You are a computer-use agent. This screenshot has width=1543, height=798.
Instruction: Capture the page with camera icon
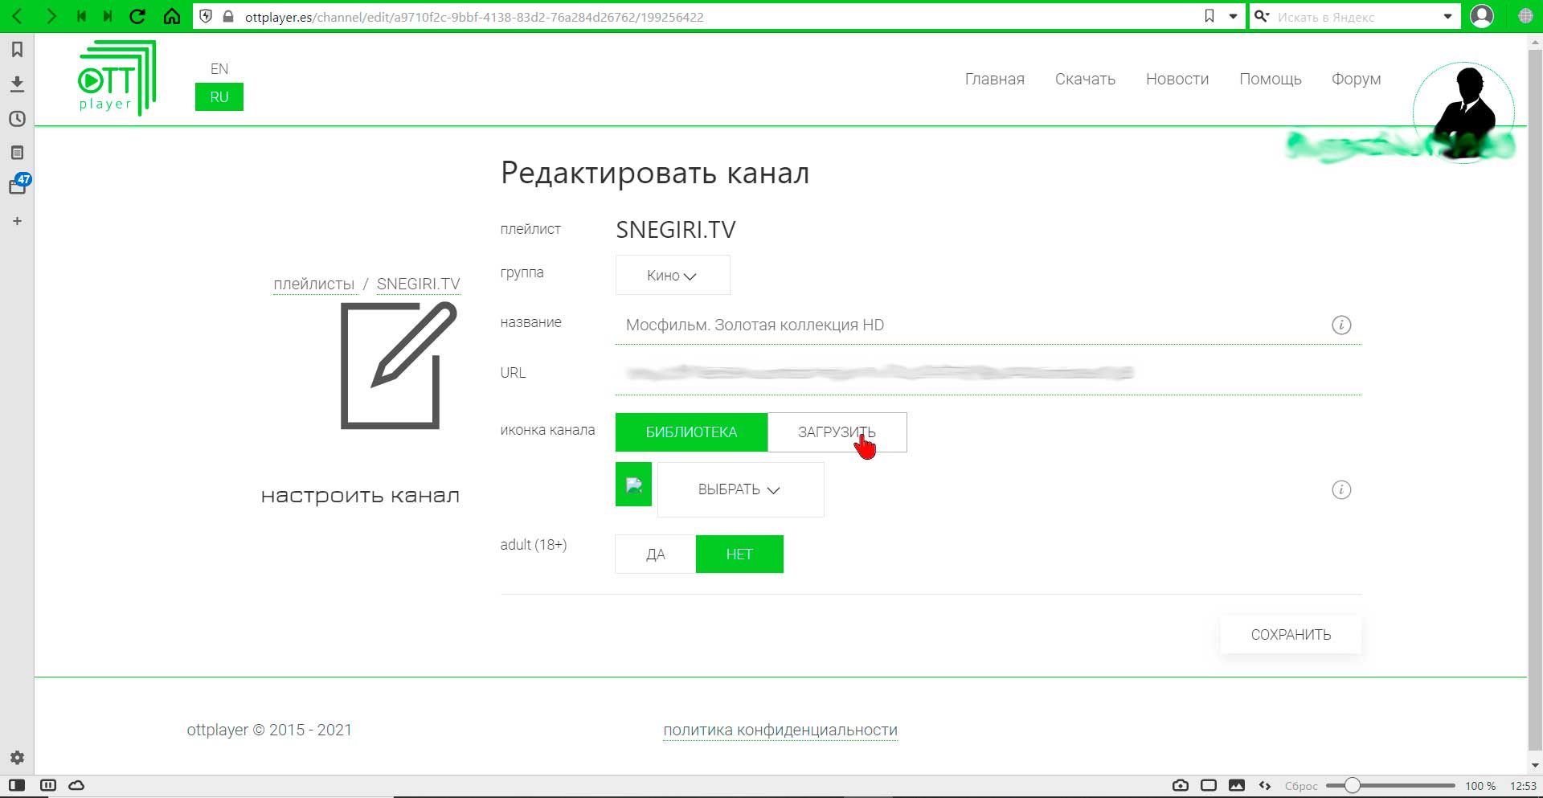pyautogui.click(x=1180, y=785)
